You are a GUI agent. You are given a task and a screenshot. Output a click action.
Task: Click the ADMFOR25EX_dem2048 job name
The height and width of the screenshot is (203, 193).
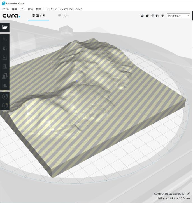tap(169, 194)
